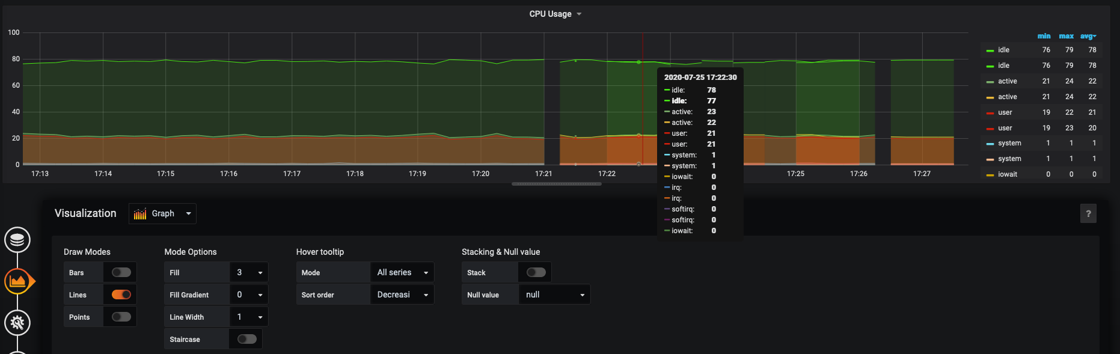The image size is (1120, 354).
Task: Open the Null value dropdown
Action: (x=554, y=294)
